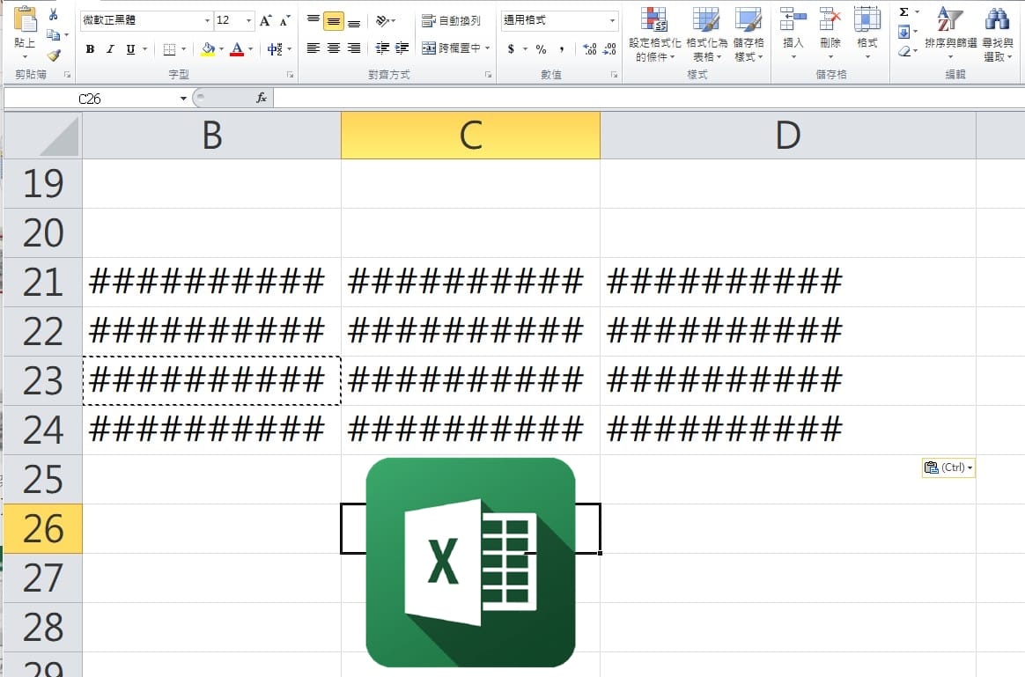The width and height of the screenshot is (1025, 677).
Task: Toggle bold formatting
Action: (90, 49)
